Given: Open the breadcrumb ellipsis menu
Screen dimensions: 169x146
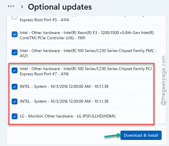Looking at the screenshot, I should (x=11, y=6).
